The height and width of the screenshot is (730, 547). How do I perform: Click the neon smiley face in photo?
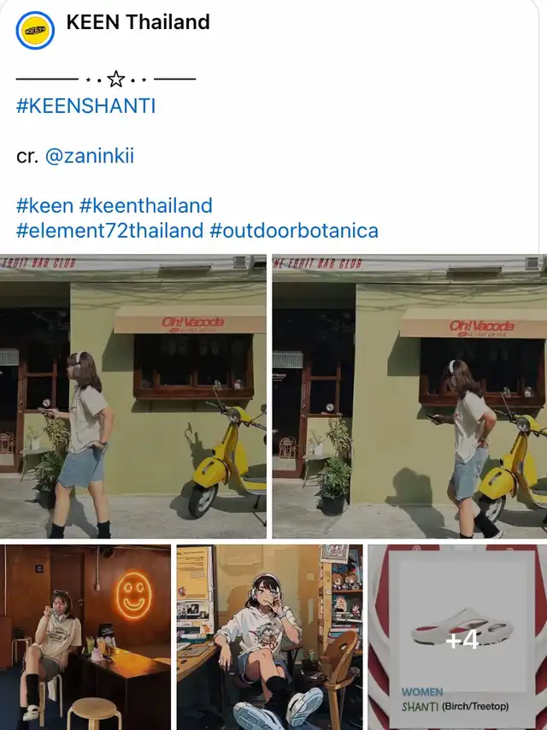[x=134, y=596]
